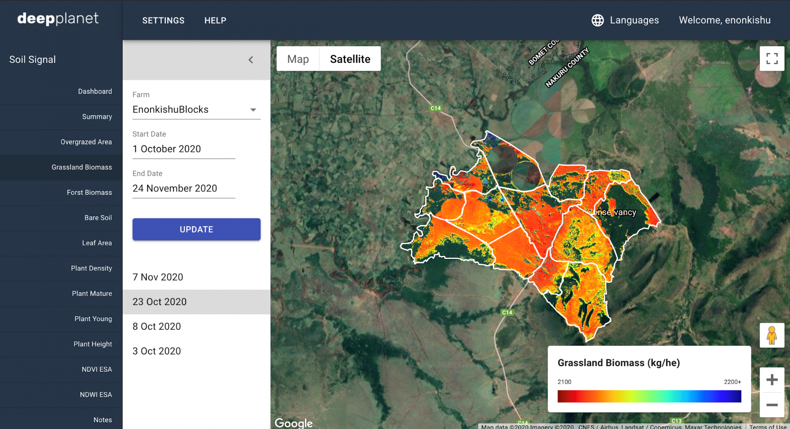The image size is (790, 429).
Task: Click the Google logo on the map
Action: click(293, 423)
